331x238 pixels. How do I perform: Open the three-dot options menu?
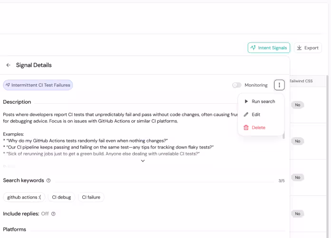279,85
